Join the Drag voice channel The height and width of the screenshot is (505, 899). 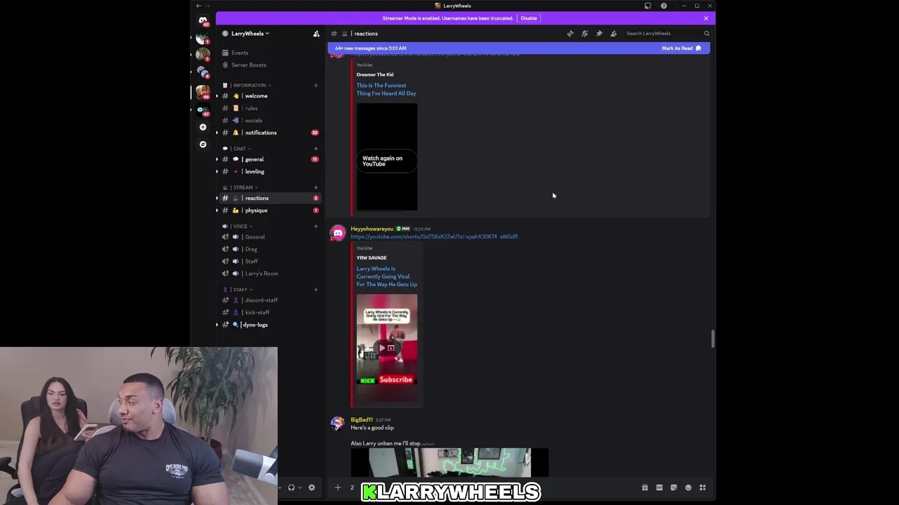pos(270,249)
